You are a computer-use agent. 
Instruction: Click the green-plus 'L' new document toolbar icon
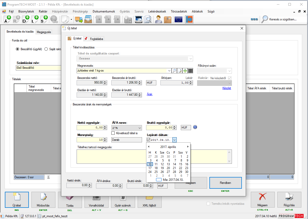pyautogui.click(x=35, y=19)
